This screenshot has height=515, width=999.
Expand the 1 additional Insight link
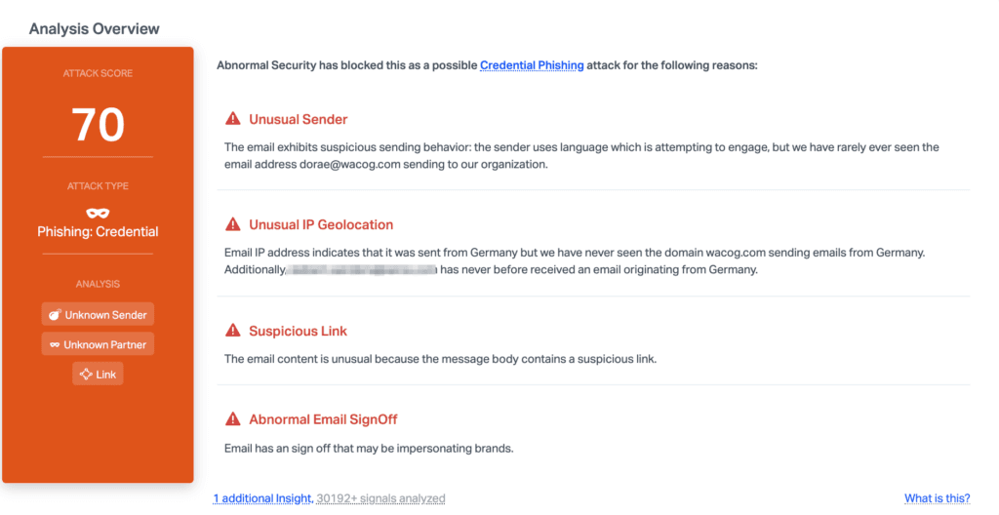(x=263, y=498)
